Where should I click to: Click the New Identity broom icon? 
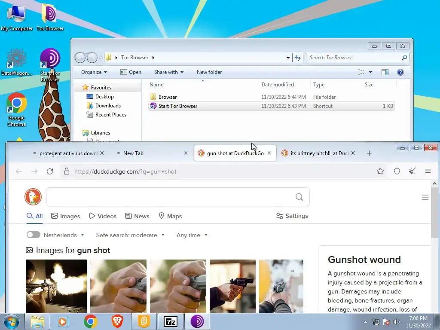[x=412, y=171]
